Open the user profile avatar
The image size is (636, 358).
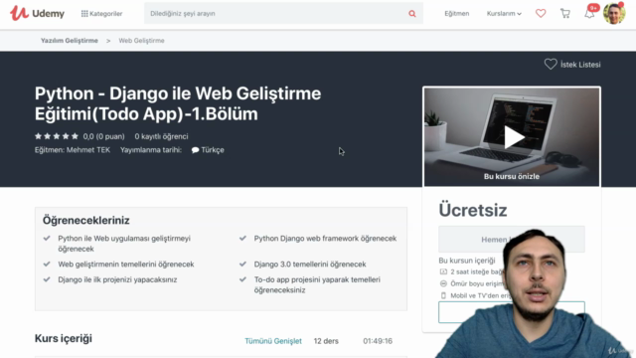614,13
